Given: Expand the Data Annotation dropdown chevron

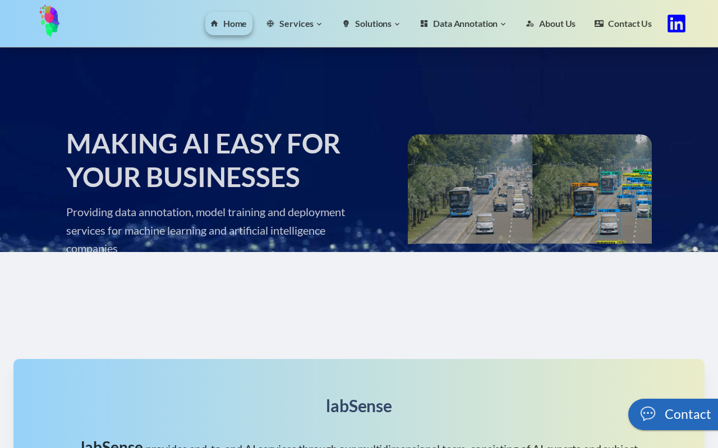Looking at the screenshot, I should click(x=503, y=24).
